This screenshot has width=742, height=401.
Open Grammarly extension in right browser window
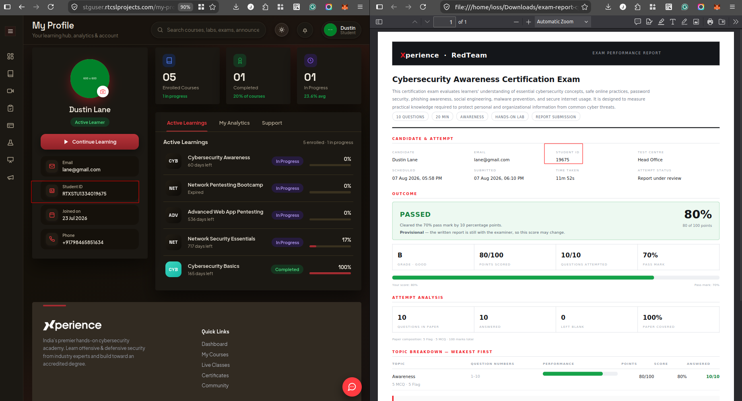685,7
